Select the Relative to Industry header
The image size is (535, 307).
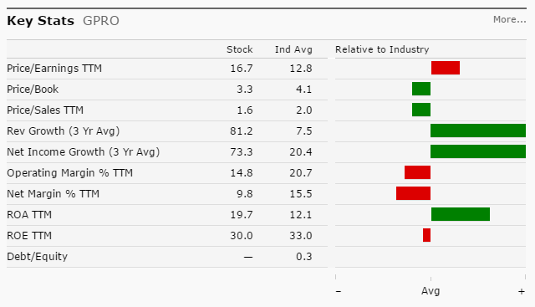[382, 49]
